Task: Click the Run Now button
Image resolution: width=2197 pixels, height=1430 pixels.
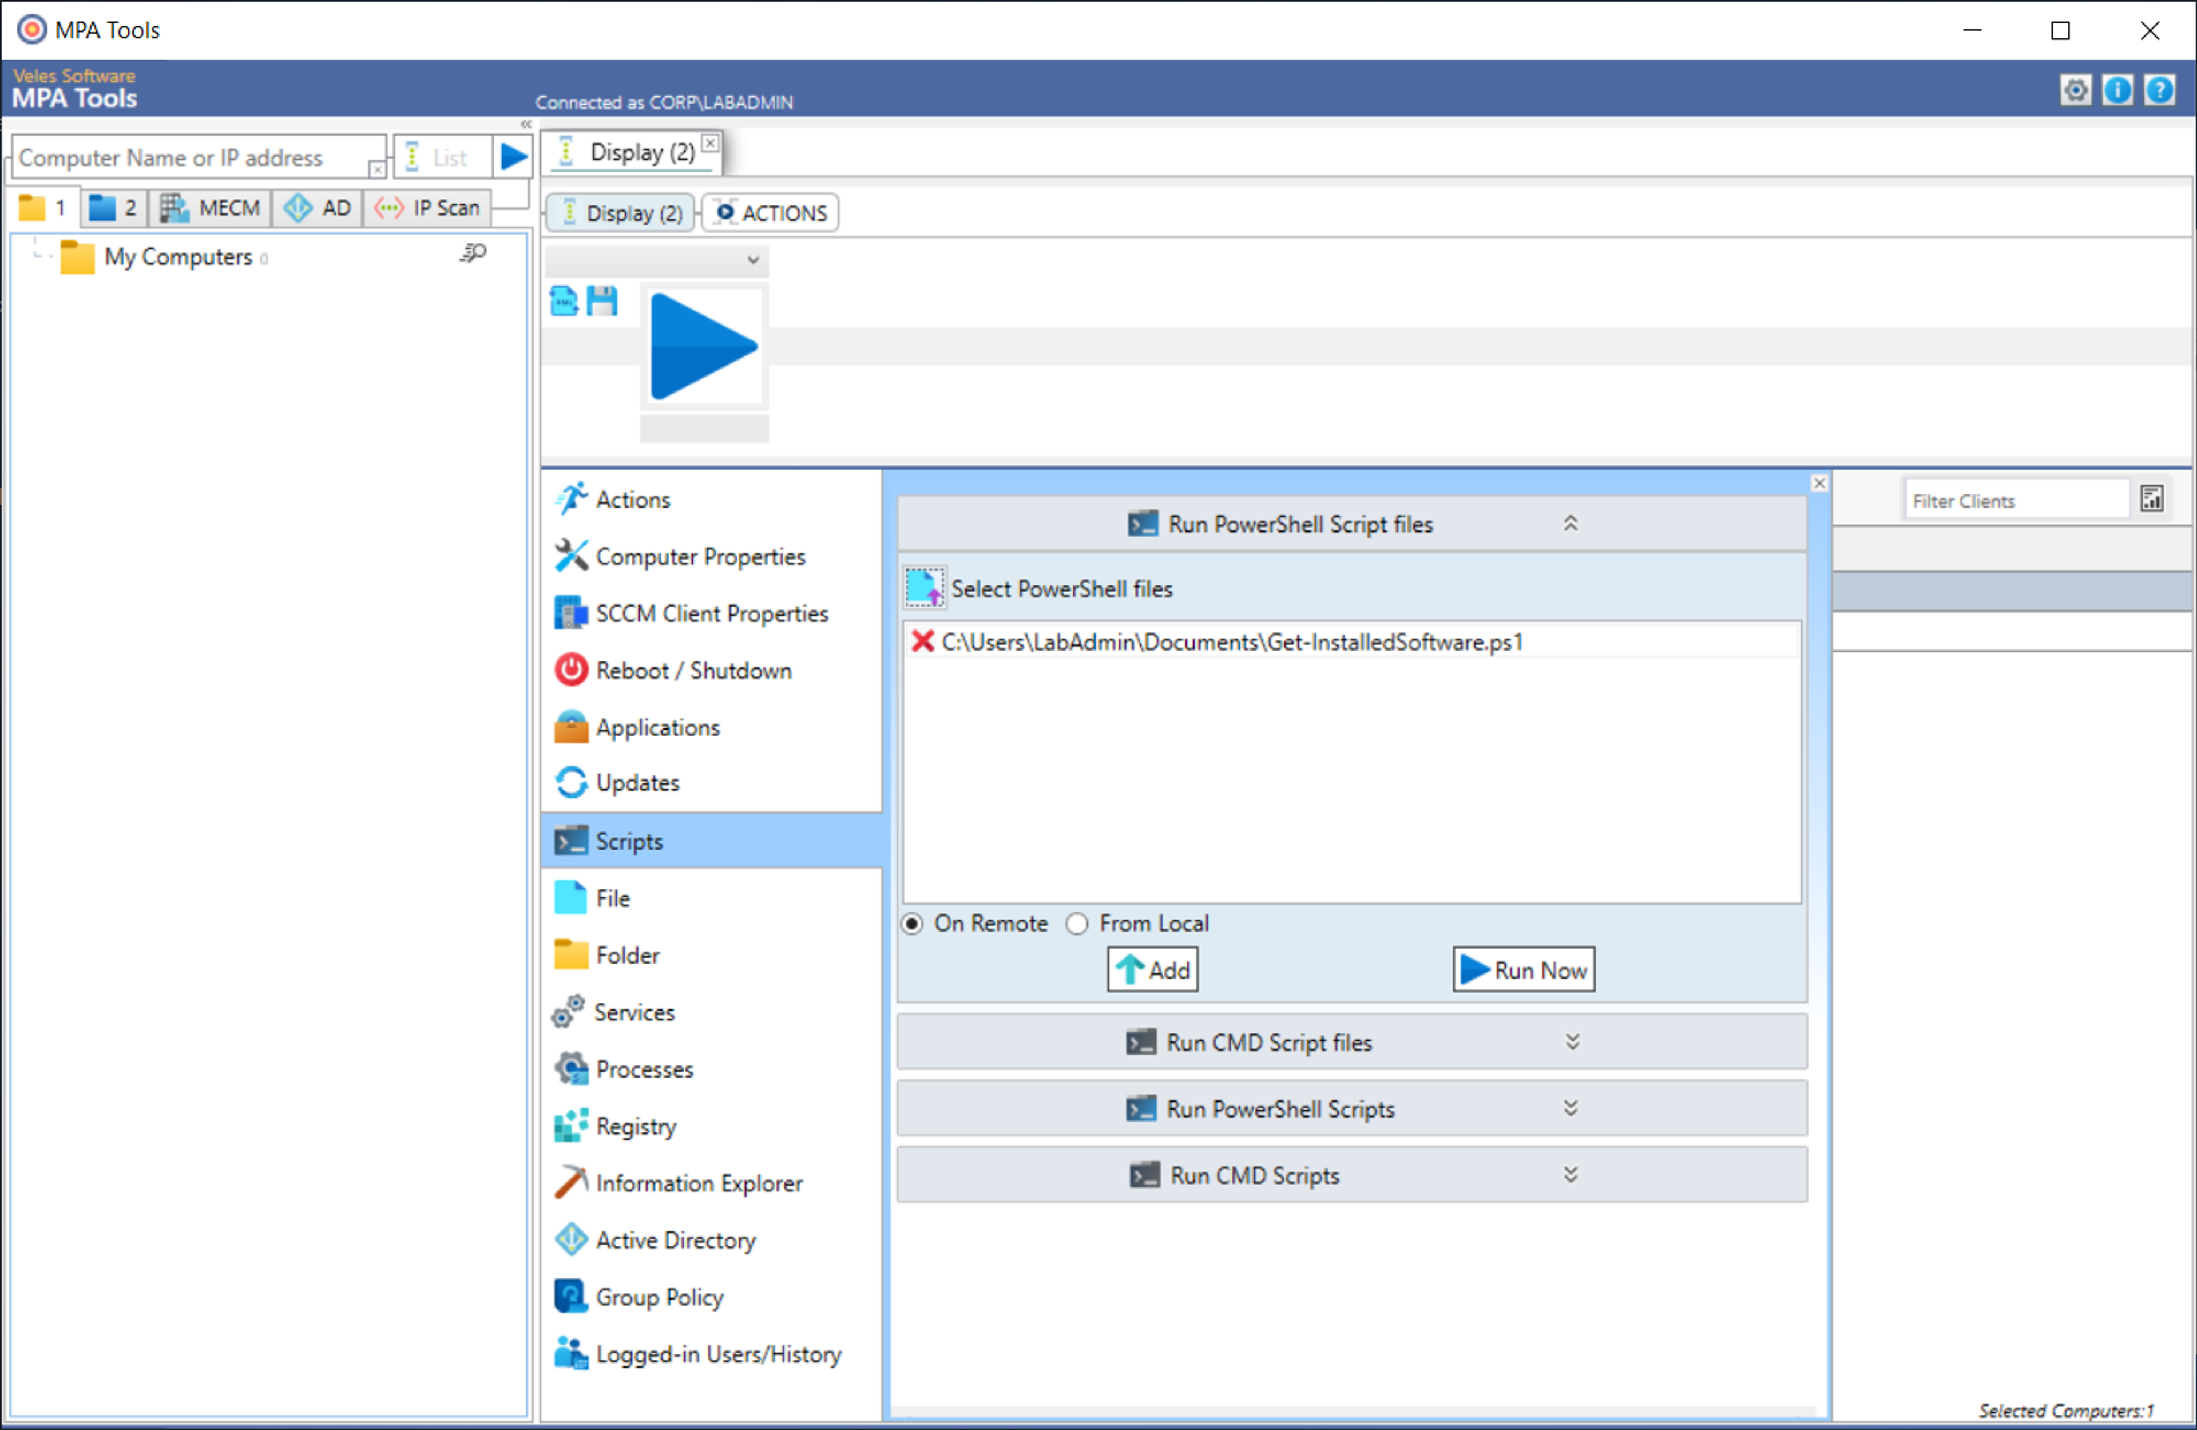Action: pos(1523,971)
